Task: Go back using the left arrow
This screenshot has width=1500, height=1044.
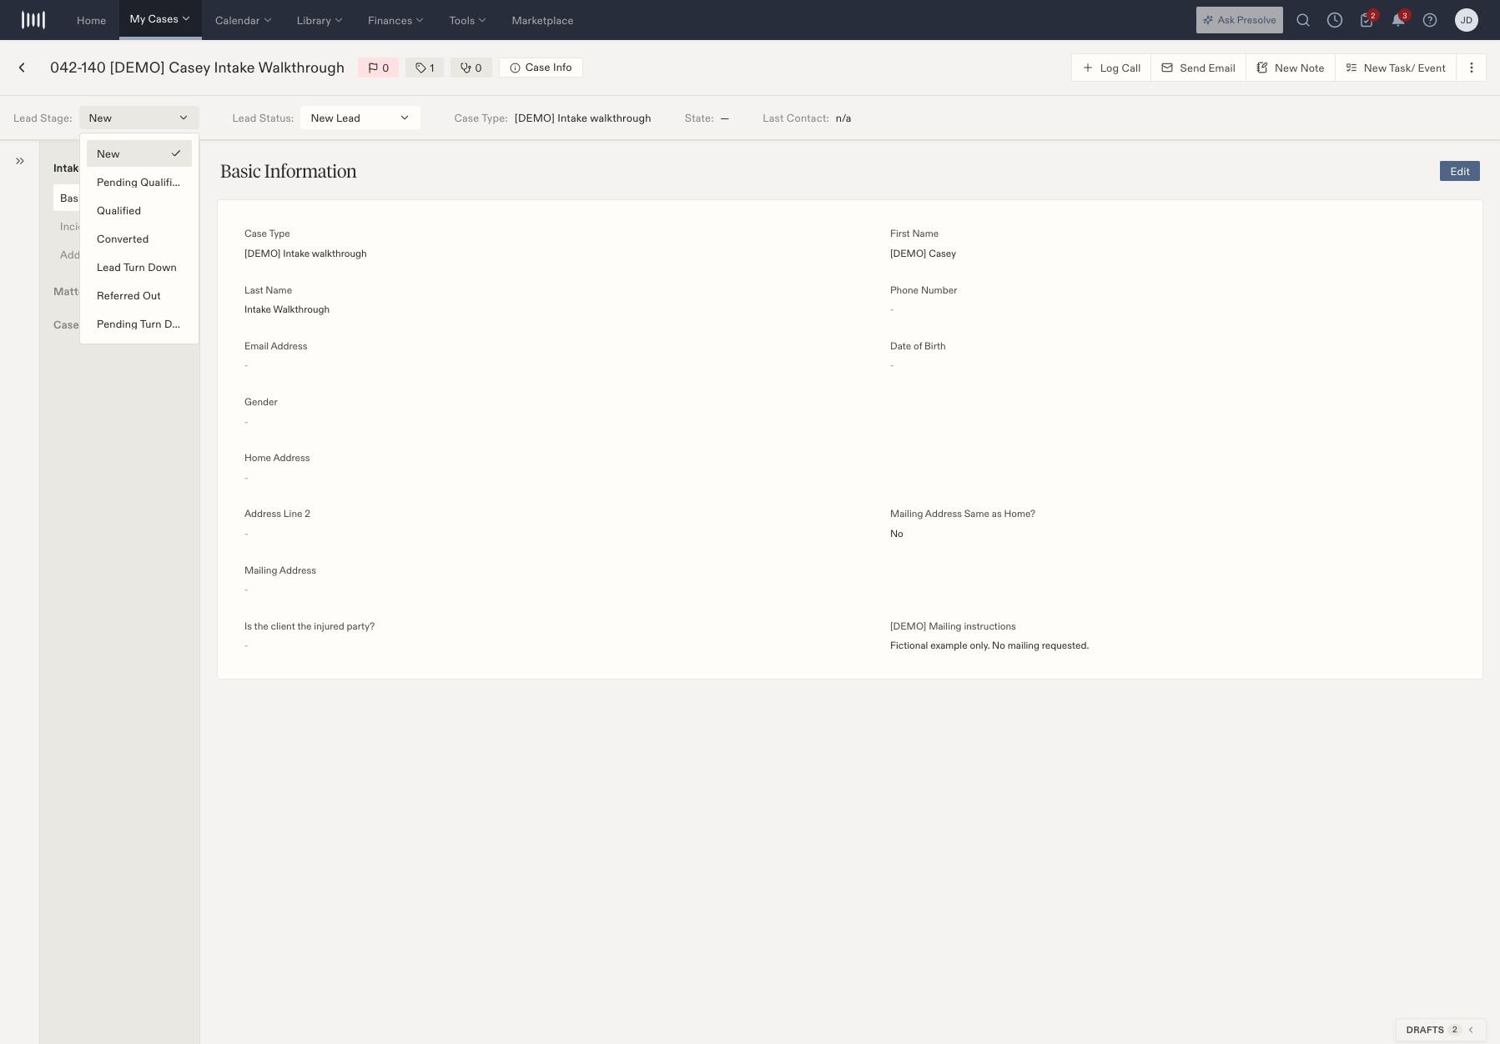Action: [x=22, y=68]
